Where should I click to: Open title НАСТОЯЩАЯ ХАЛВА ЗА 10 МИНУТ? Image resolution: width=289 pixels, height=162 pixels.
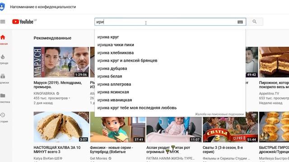[x=57, y=149]
